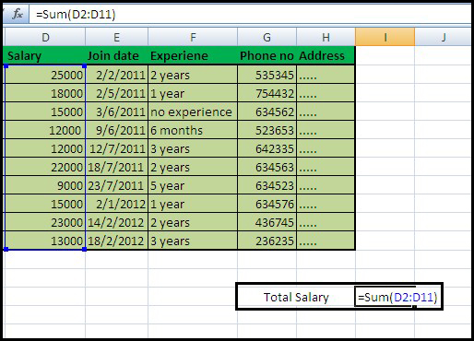The height and width of the screenshot is (341, 474).
Task: Click the 'no experience' cell
Action: pyautogui.click(x=193, y=112)
